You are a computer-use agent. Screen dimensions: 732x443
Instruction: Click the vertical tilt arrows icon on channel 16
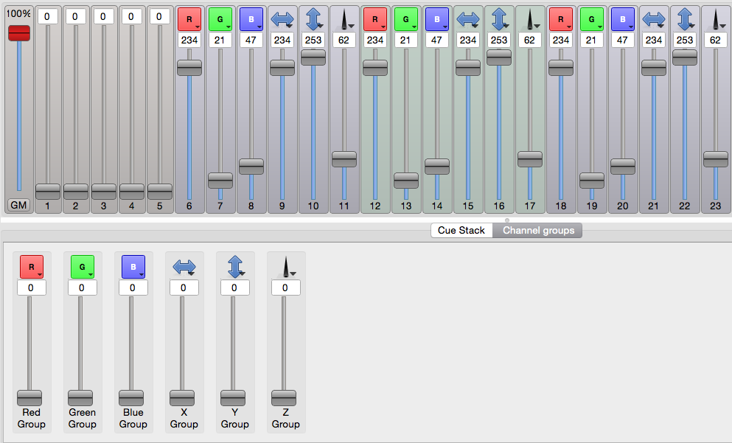(499, 19)
